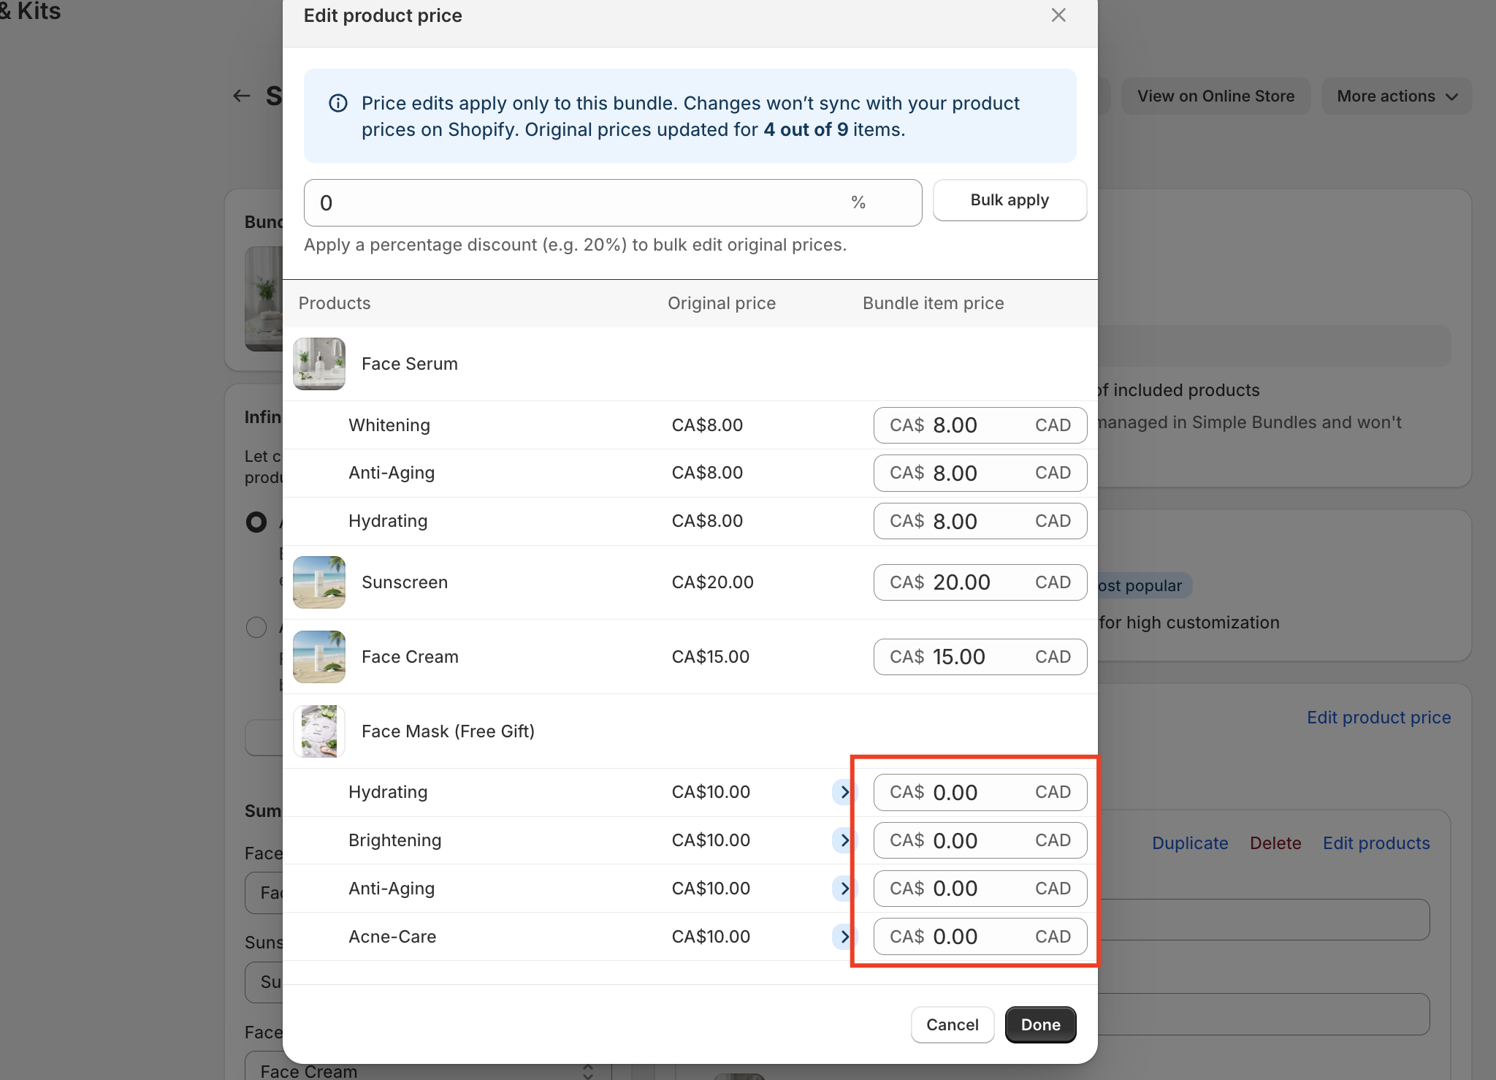
Task: Click the back arrow on page header
Action: (x=242, y=96)
